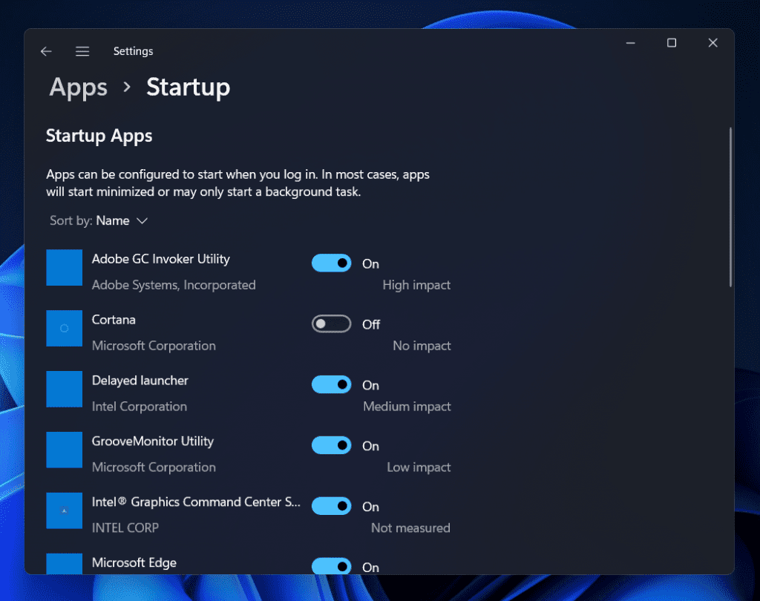Open the navigation hamburger menu
Screen dimensions: 760x601
coord(82,51)
